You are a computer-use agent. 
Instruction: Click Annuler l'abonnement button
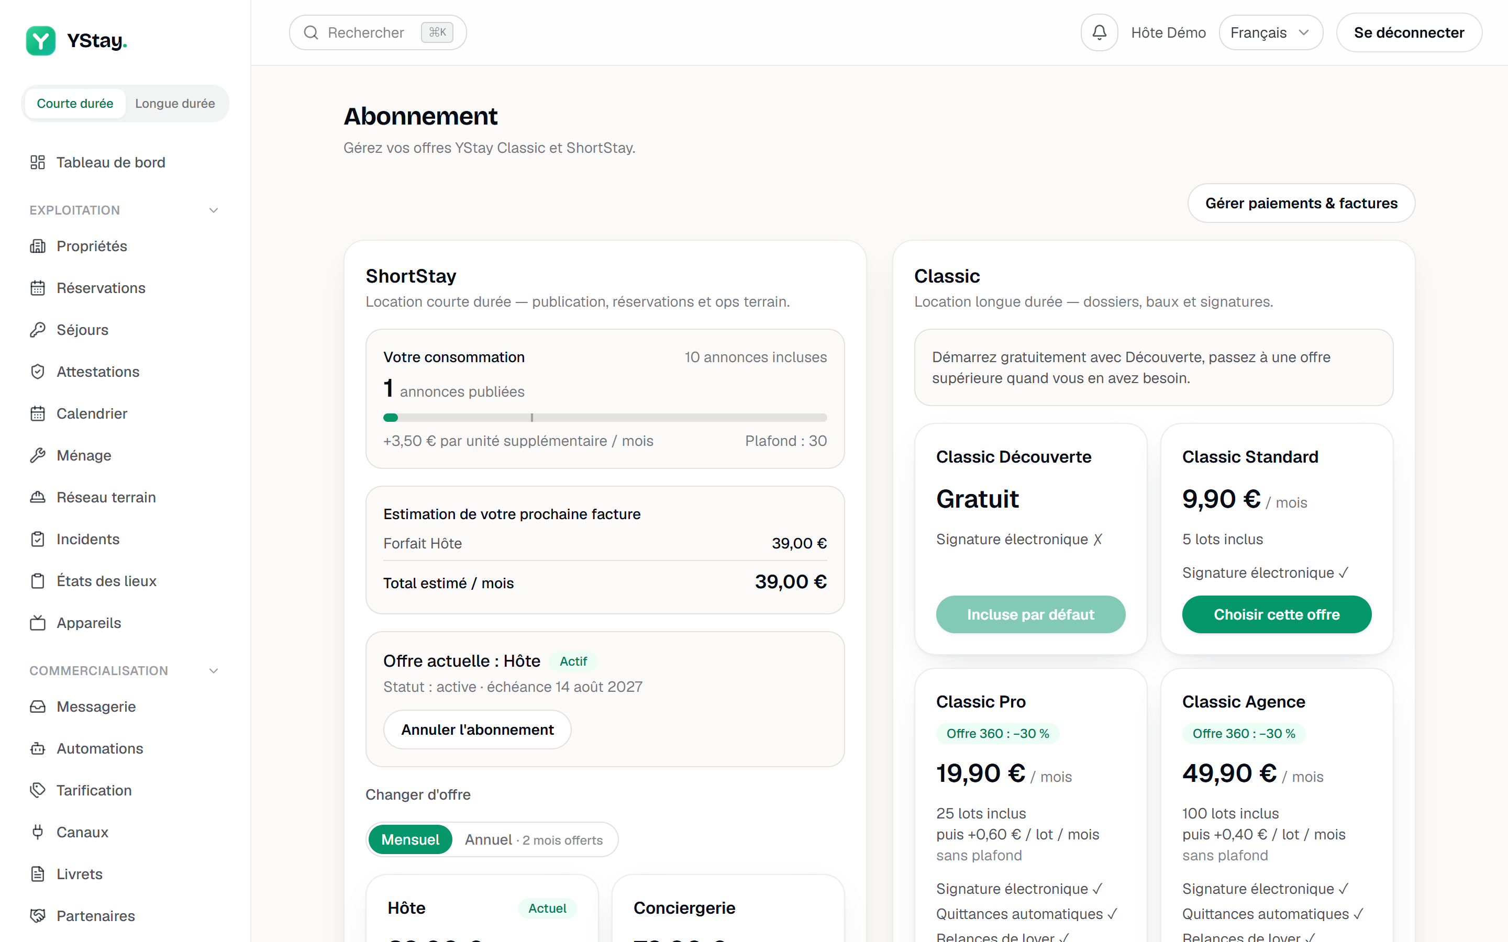click(478, 730)
